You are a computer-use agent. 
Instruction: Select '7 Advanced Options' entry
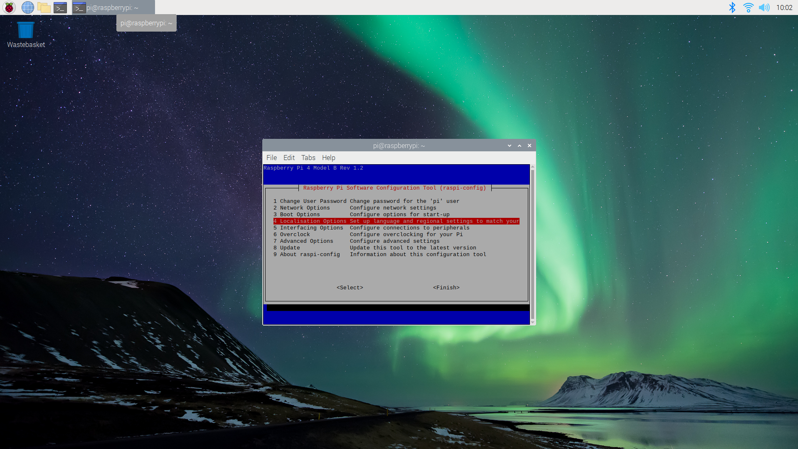point(396,241)
